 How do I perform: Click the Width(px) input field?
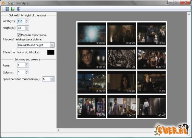click(21, 21)
